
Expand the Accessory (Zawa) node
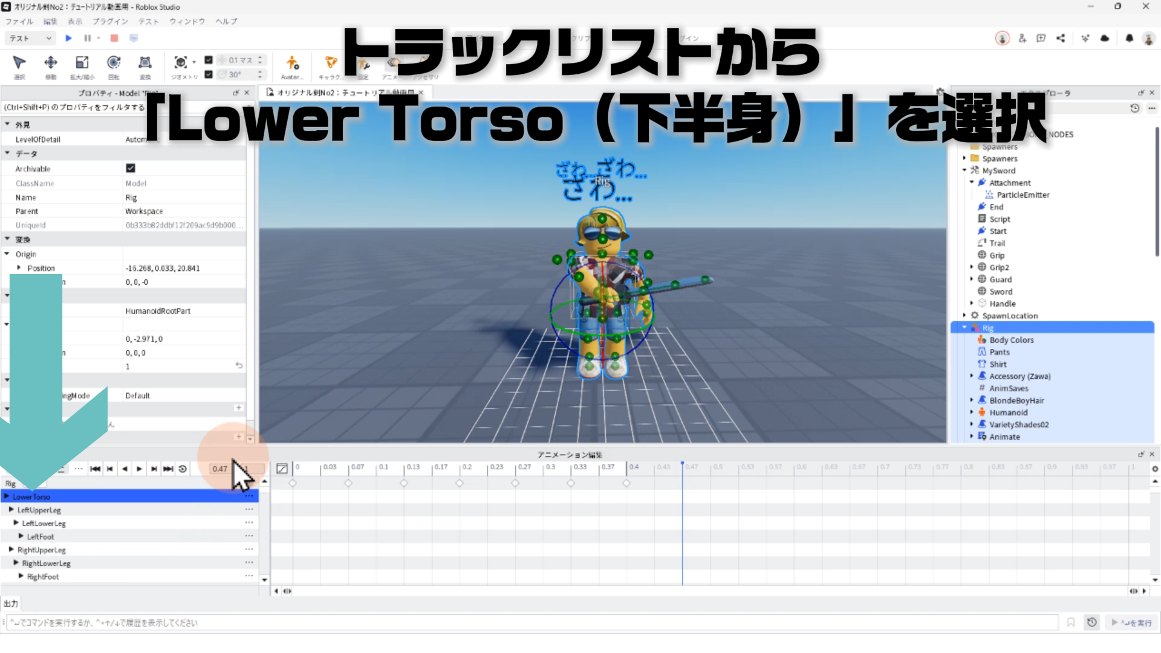click(972, 376)
